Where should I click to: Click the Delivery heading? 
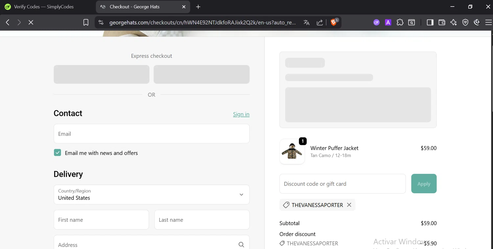(68, 174)
